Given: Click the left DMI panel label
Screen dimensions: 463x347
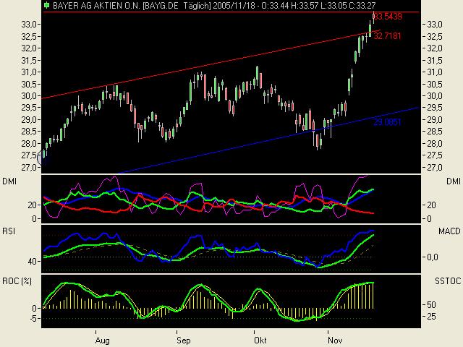Looking at the screenshot, I should [9, 181].
